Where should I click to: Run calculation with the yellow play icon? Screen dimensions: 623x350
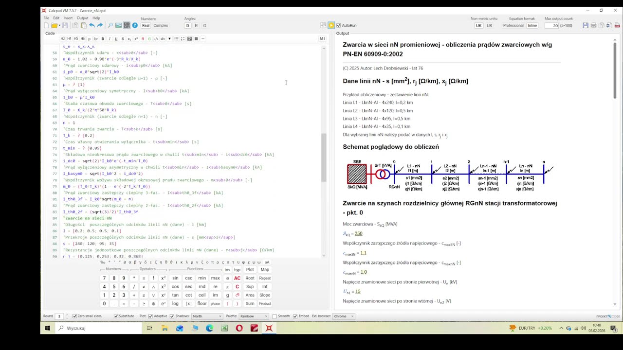click(x=331, y=25)
